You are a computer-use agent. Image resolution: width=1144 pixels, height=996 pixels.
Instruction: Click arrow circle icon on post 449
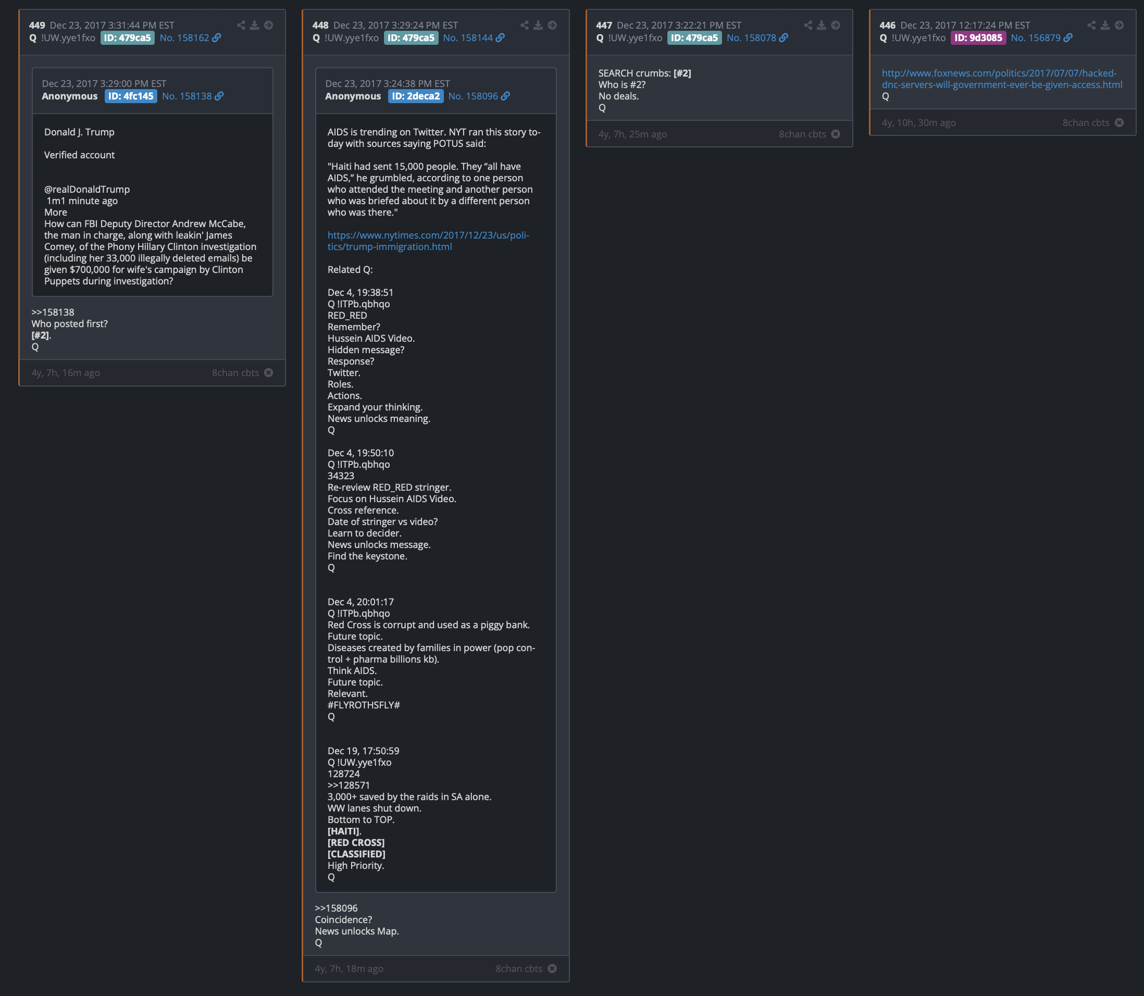click(x=268, y=25)
